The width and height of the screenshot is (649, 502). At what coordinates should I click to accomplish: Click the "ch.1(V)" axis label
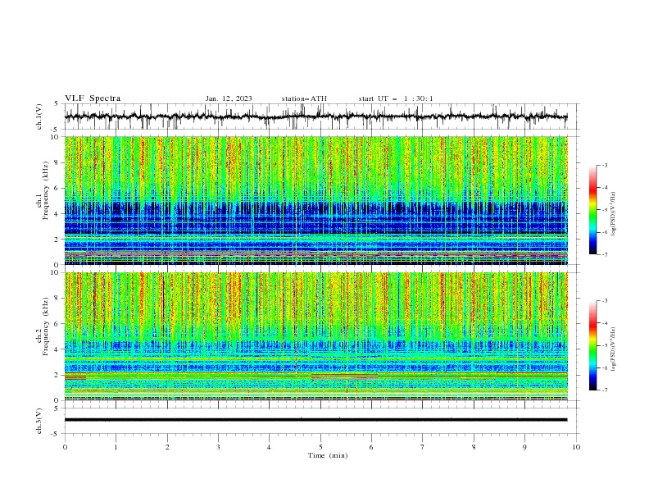(x=39, y=116)
